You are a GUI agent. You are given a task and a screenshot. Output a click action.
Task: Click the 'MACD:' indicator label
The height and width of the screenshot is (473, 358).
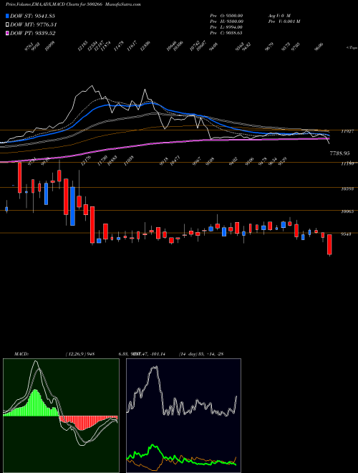pos(21,354)
